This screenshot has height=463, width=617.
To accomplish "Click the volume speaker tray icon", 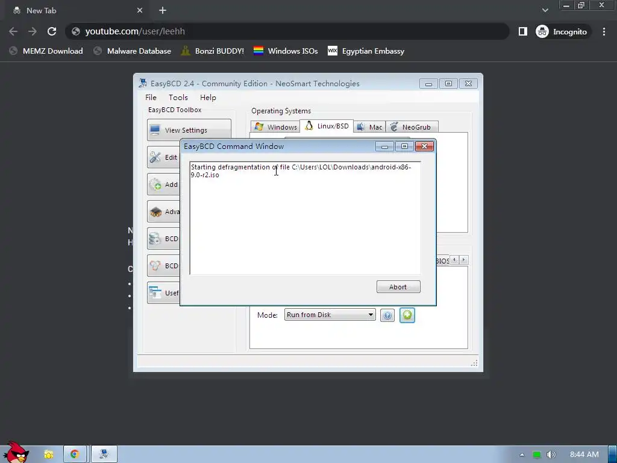I will [551, 455].
